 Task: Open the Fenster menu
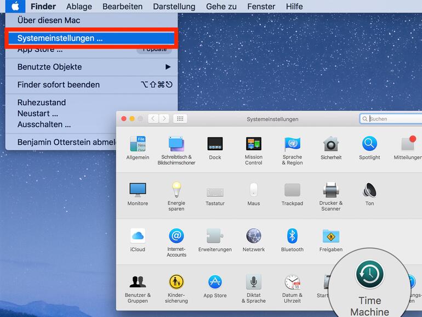point(261,6)
